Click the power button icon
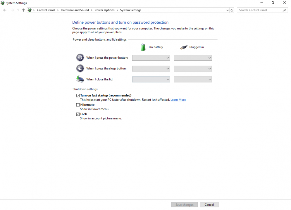The height and width of the screenshot is (210, 291). (80, 57)
